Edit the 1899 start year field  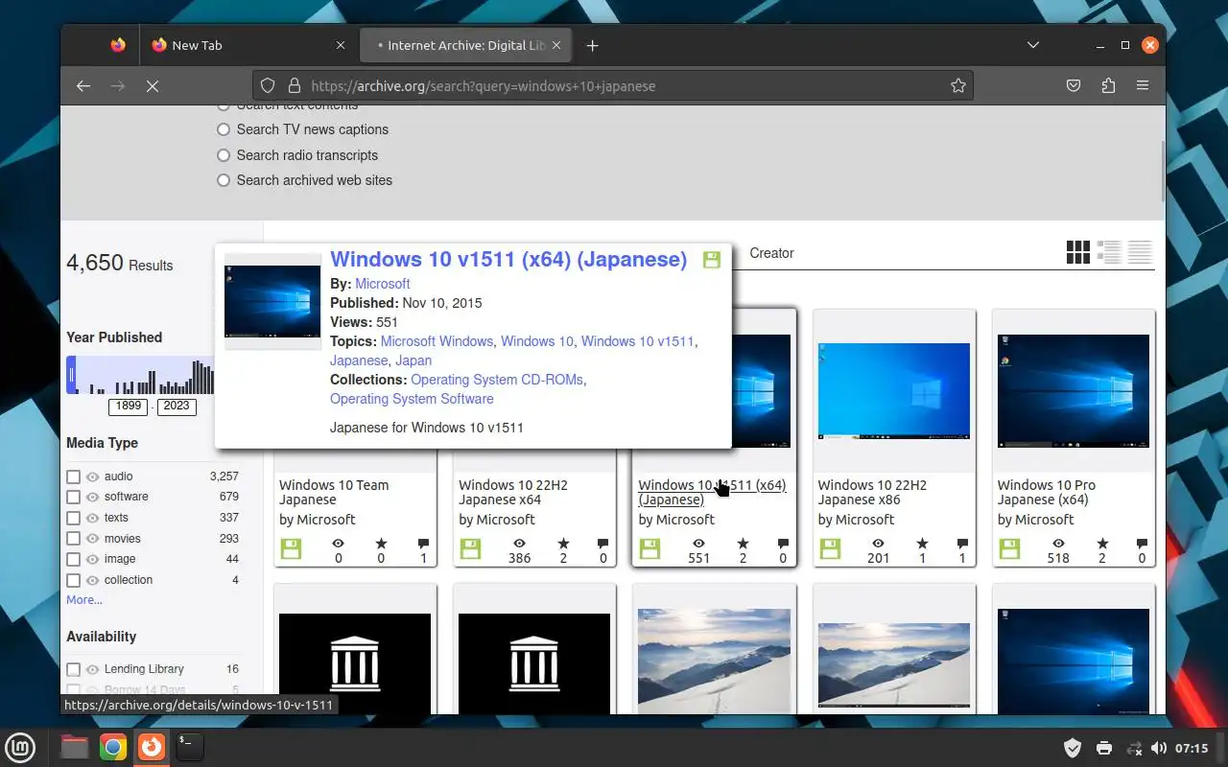pyautogui.click(x=129, y=406)
